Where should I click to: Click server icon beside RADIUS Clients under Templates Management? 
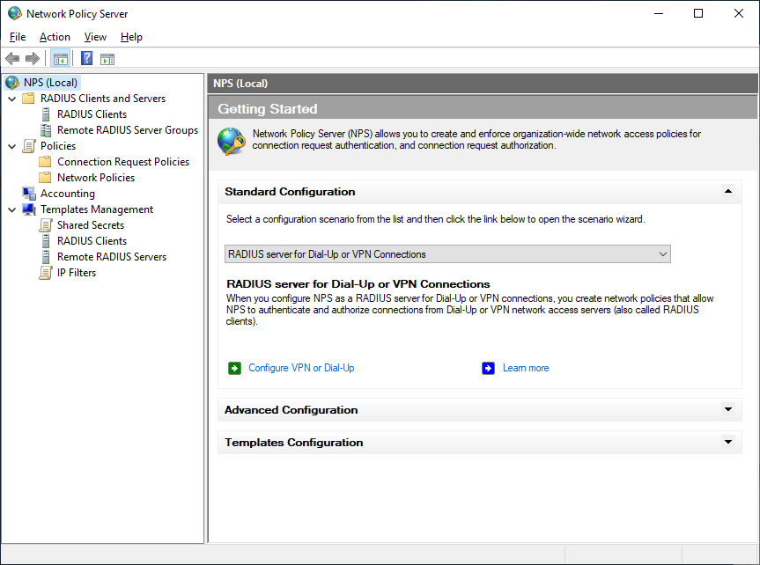pos(46,241)
